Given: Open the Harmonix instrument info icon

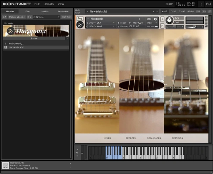Looking at the screenshot, I should coord(155,19).
